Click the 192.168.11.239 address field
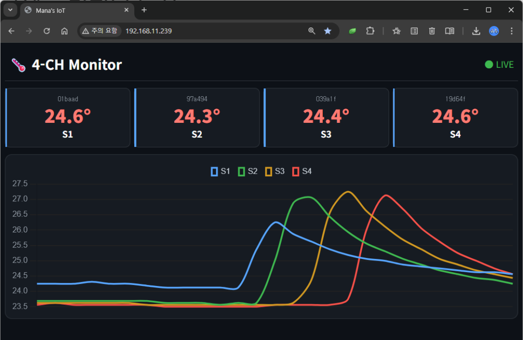The image size is (523, 340). (204, 31)
